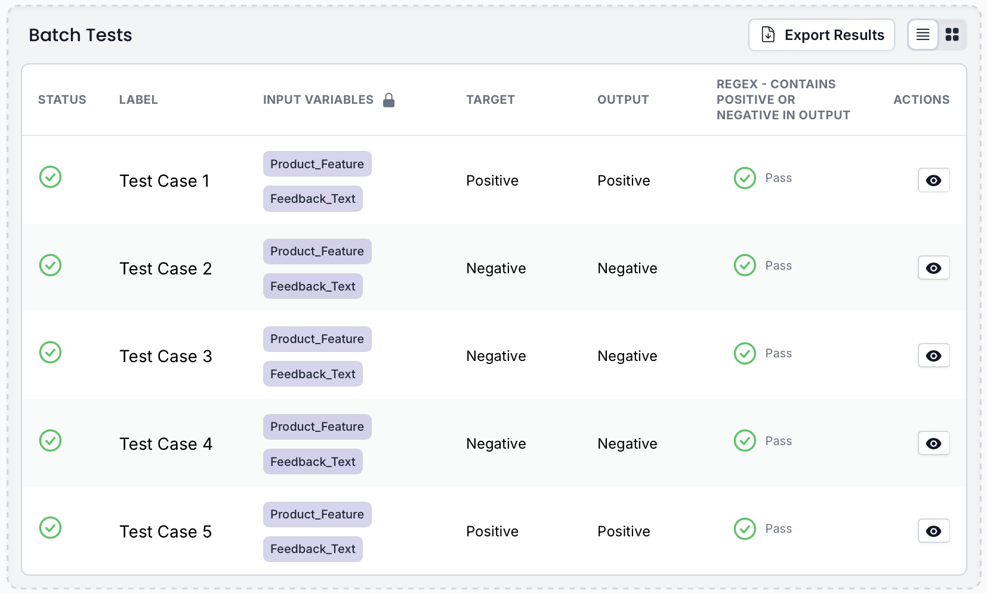Click the Pass check icon for Test Case 5

tap(745, 529)
